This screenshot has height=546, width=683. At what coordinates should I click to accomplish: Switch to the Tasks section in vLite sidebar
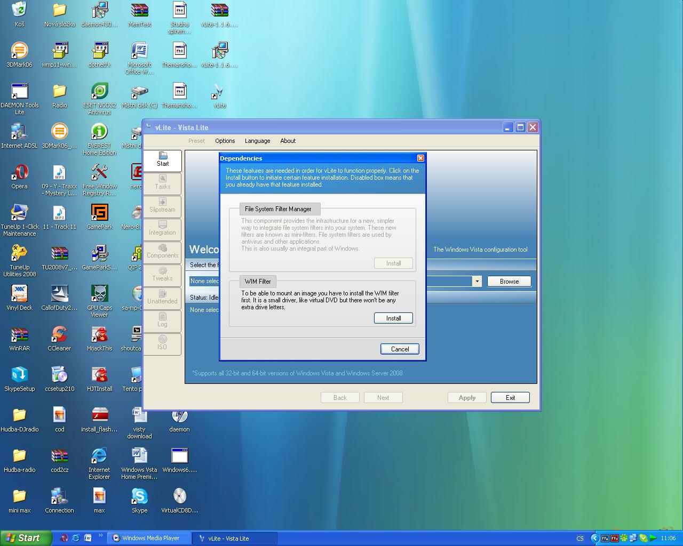(163, 184)
